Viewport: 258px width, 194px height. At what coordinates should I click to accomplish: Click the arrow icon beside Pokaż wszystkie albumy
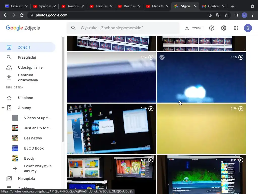[15, 168]
